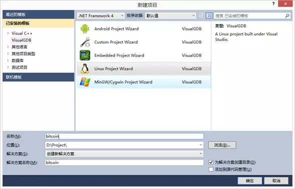
Task: Select Custom Project Wizard template name
Action: click(x=116, y=42)
